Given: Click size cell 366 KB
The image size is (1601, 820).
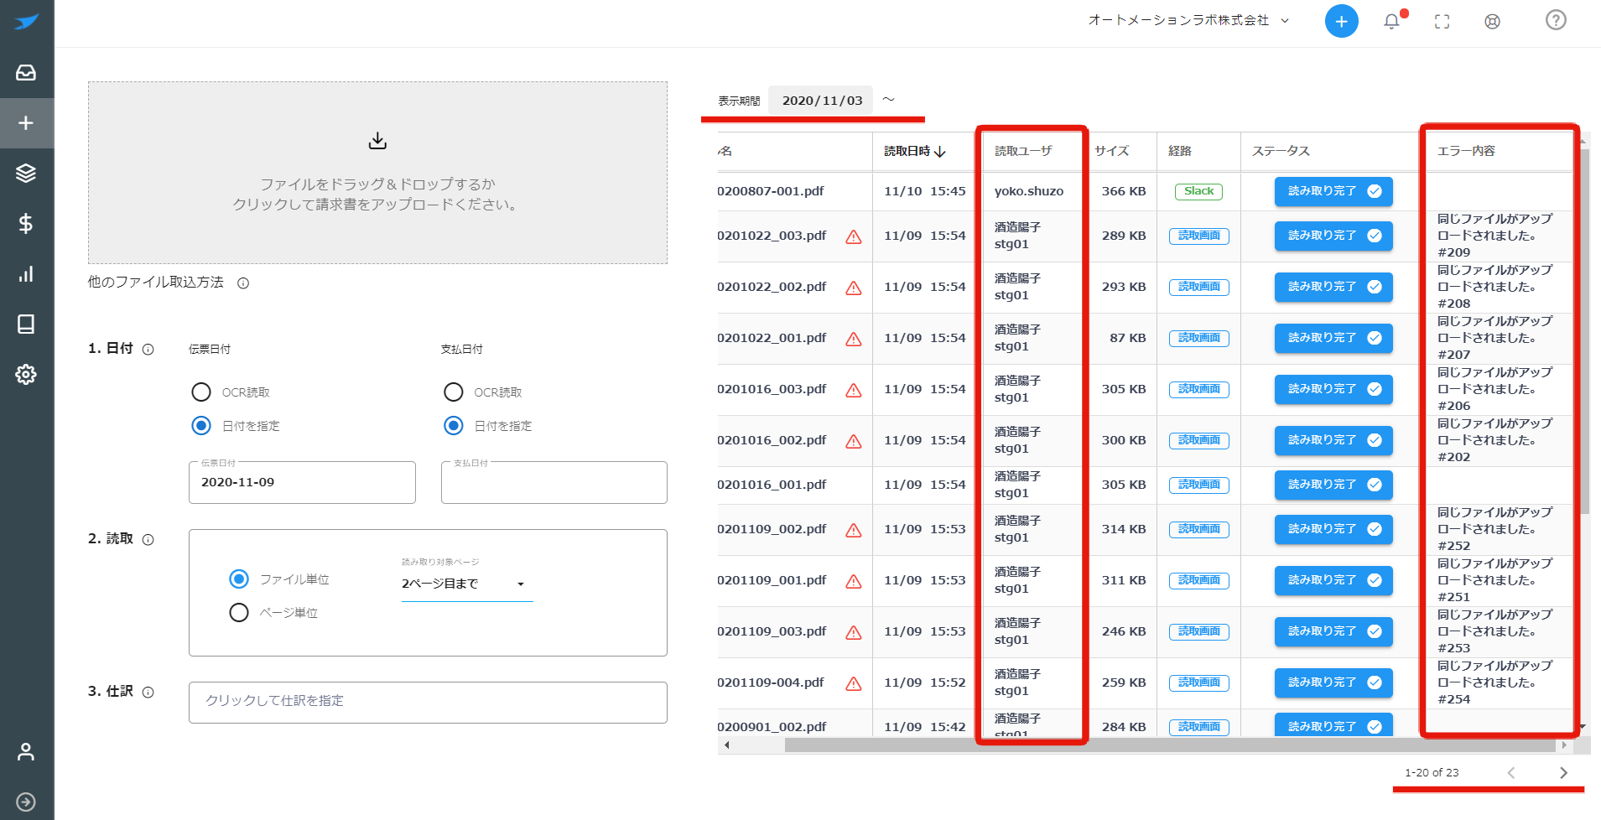Looking at the screenshot, I should [1124, 191].
